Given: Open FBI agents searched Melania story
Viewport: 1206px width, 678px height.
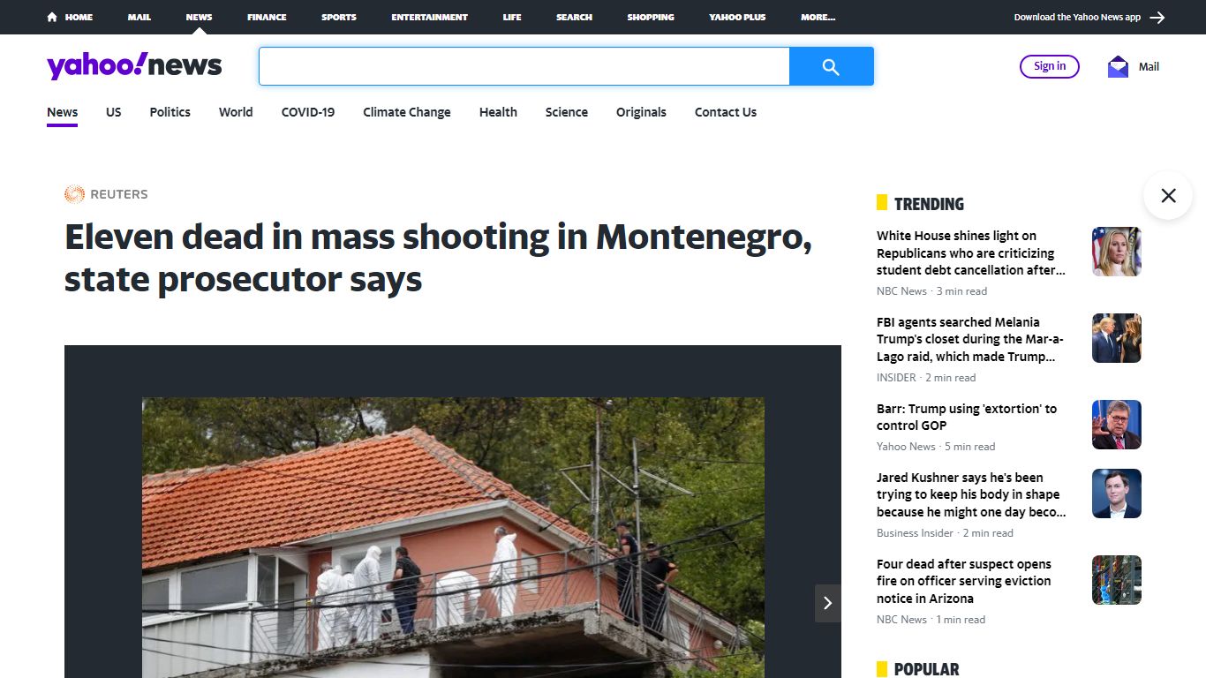Looking at the screenshot, I should (971, 340).
